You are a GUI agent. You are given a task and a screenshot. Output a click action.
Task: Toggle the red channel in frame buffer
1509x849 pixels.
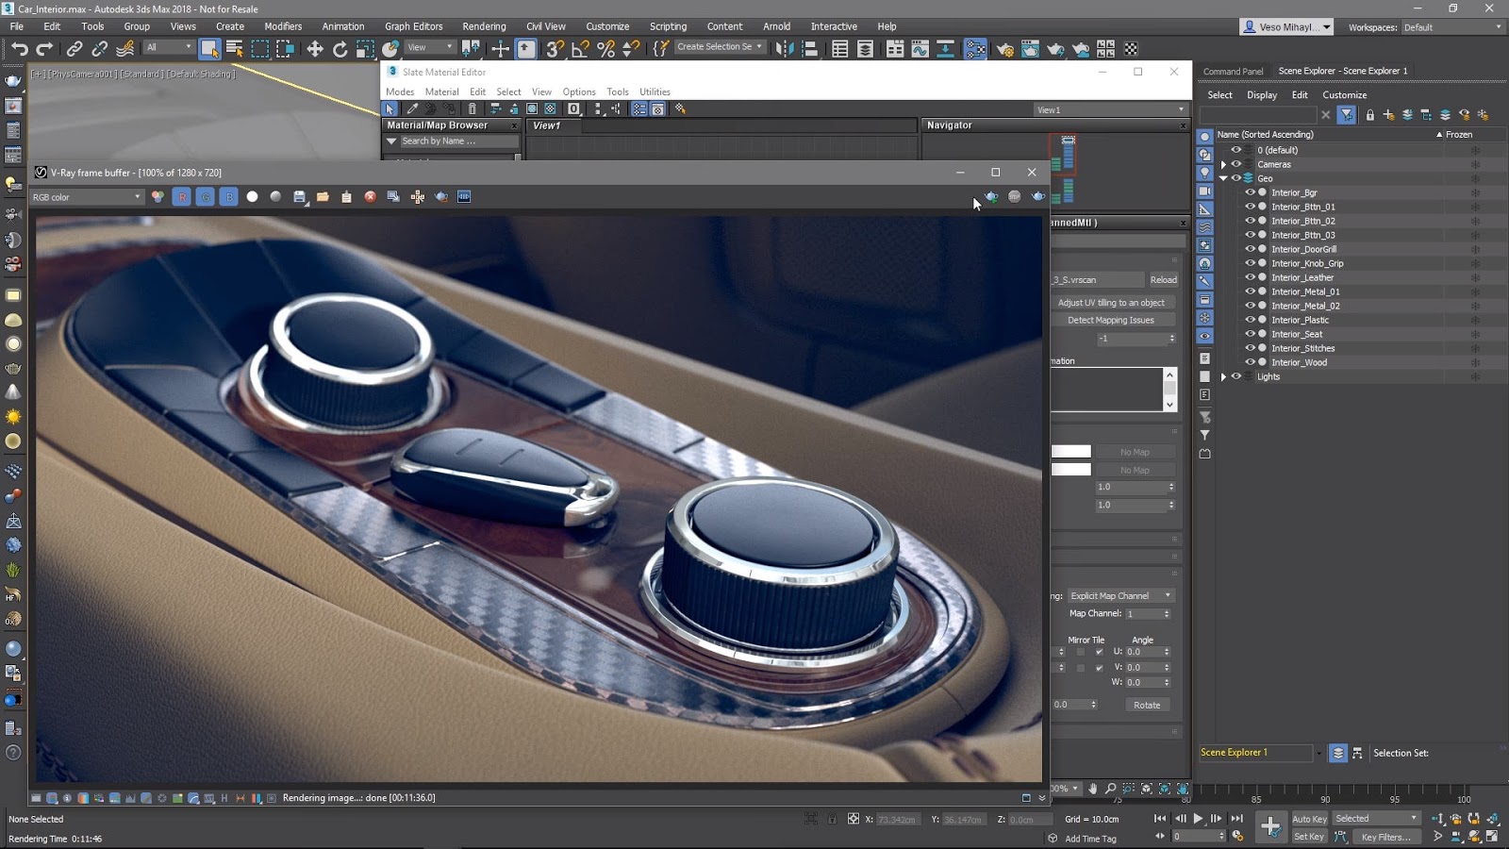(x=182, y=197)
